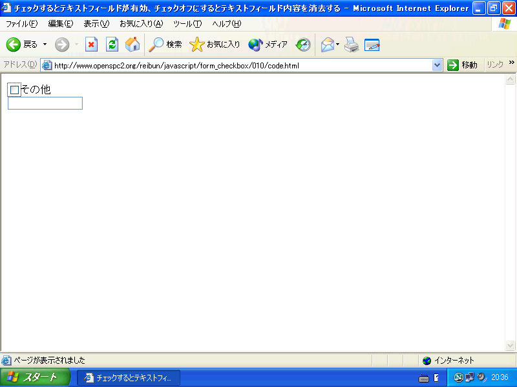Show the history clock icon
This screenshot has height=387, width=517.
[303, 45]
